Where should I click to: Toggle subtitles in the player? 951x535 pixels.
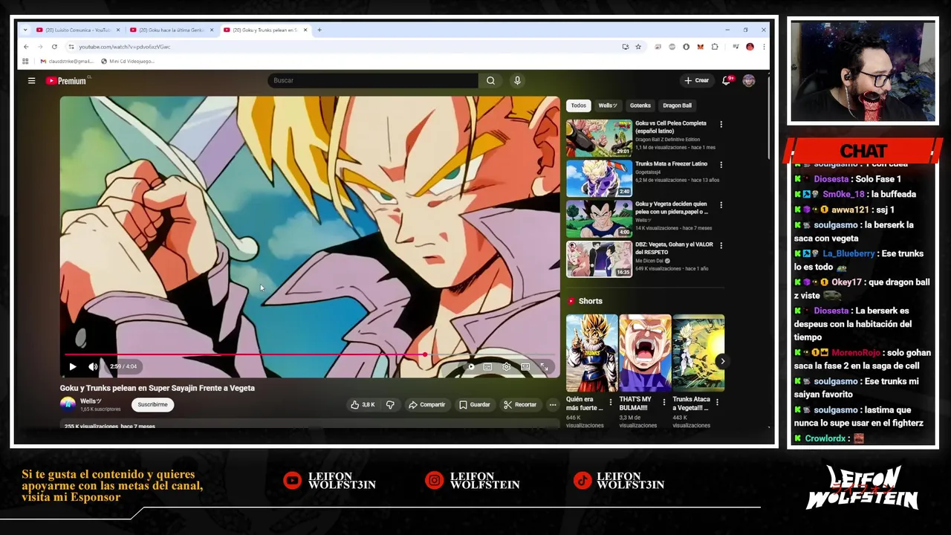(487, 366)
